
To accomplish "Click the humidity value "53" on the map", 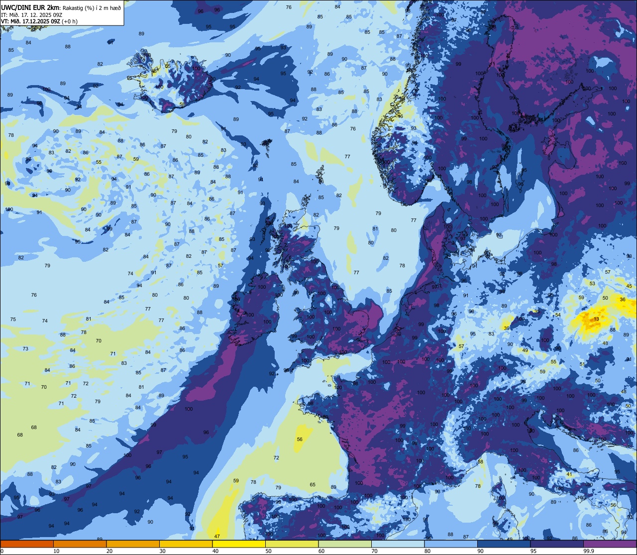I will click(x=592, y=284).
